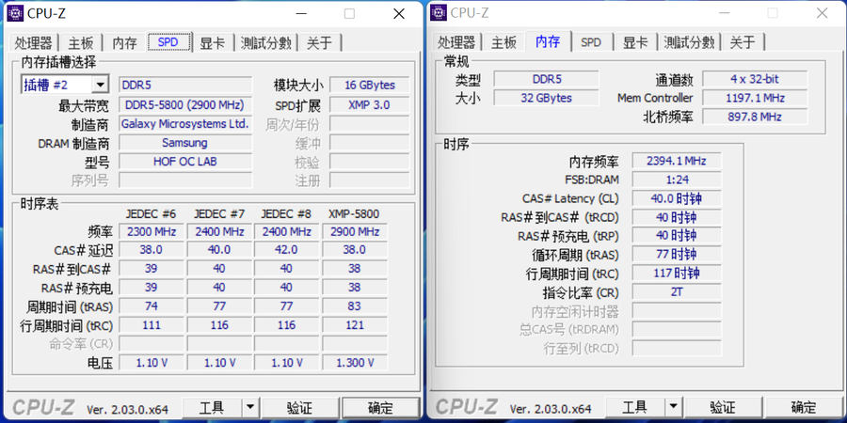Click tRC value 111 under JEDEC #6

click(x=152, y=325)
